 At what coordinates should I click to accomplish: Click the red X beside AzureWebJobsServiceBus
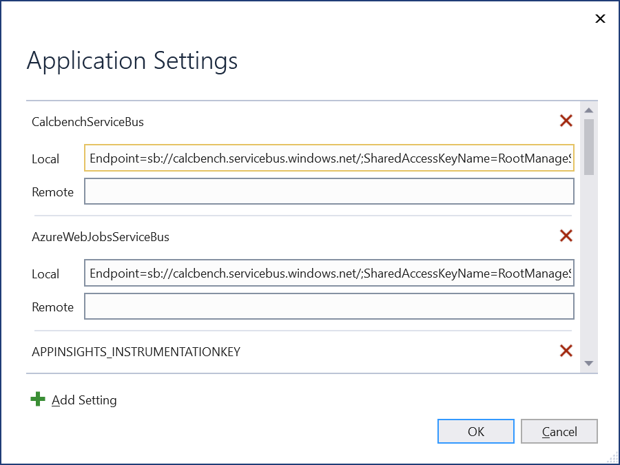566,236
